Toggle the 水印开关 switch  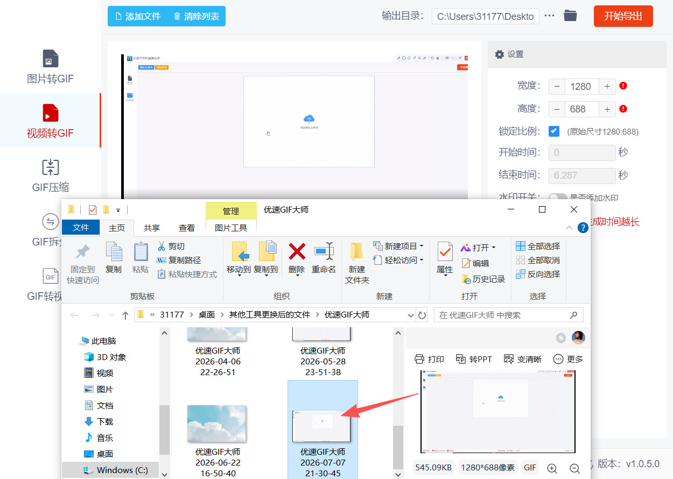coord(557,198)
